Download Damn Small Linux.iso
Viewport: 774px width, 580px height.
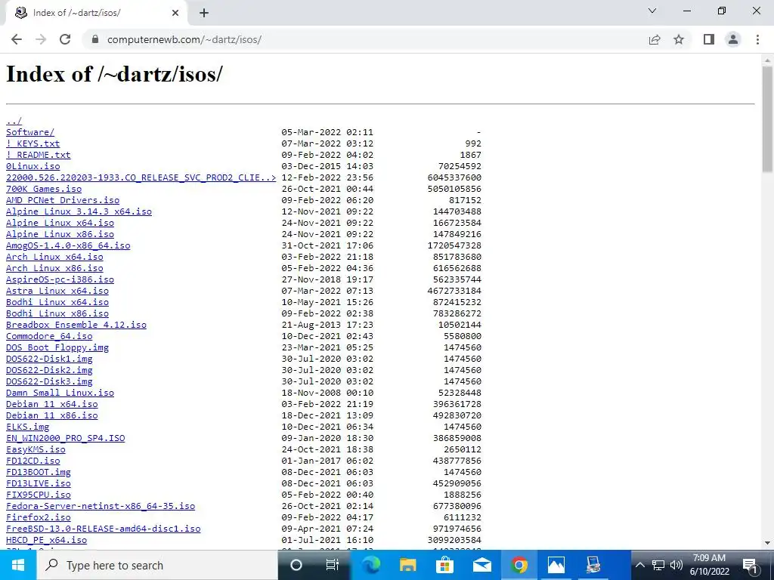click(x=60, y=393)
